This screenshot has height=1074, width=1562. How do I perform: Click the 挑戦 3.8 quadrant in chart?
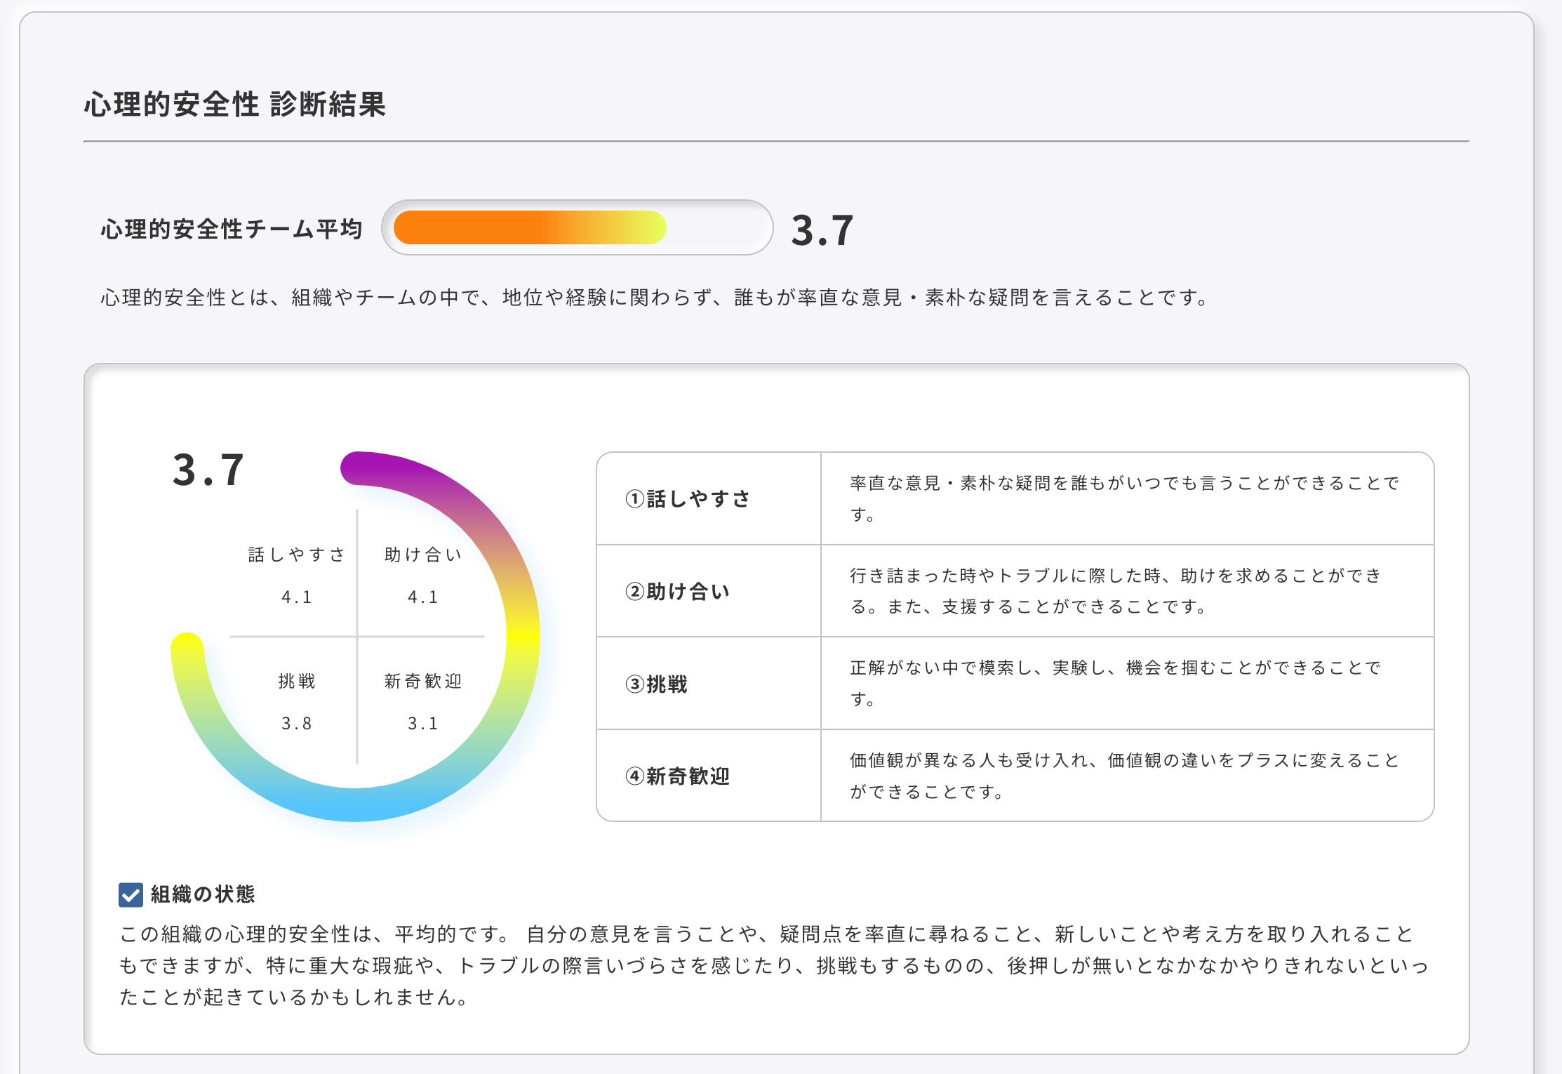[296, 702]
